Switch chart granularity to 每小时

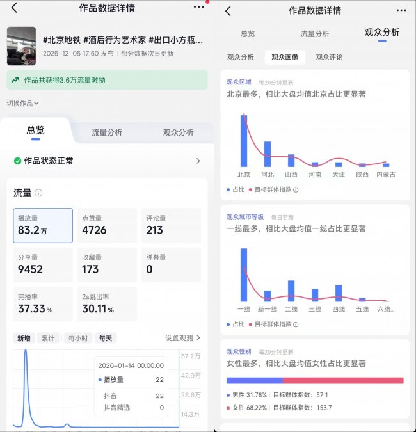[77, 338]
